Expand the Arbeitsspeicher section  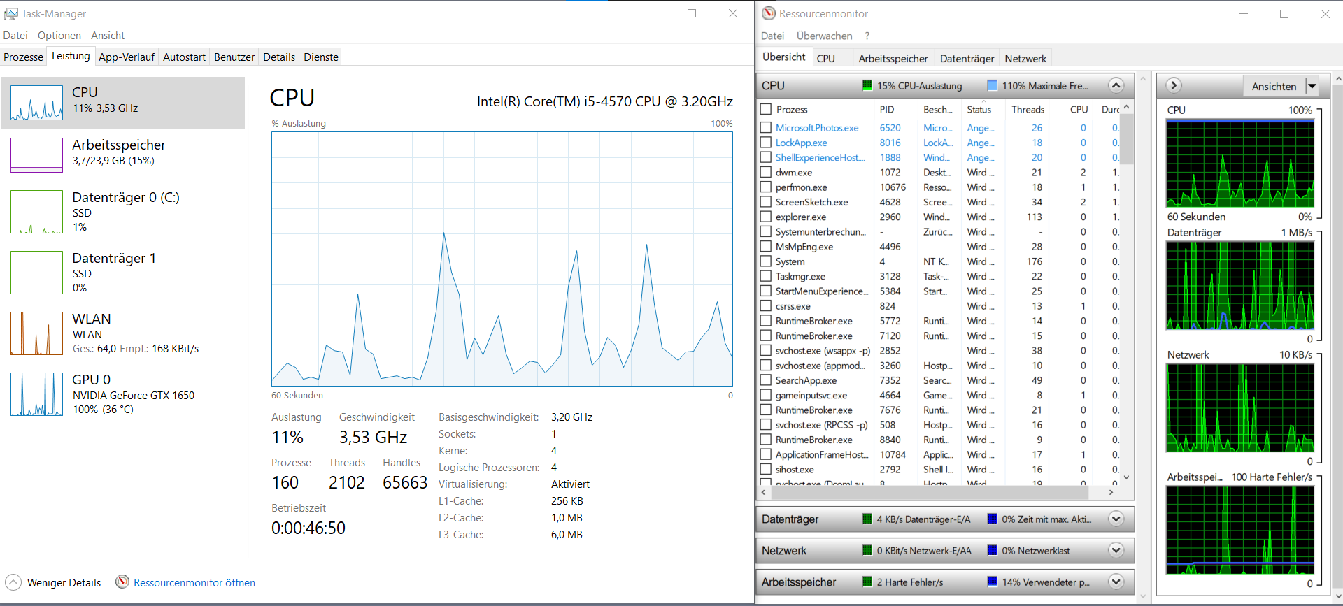click(1116, 582)
